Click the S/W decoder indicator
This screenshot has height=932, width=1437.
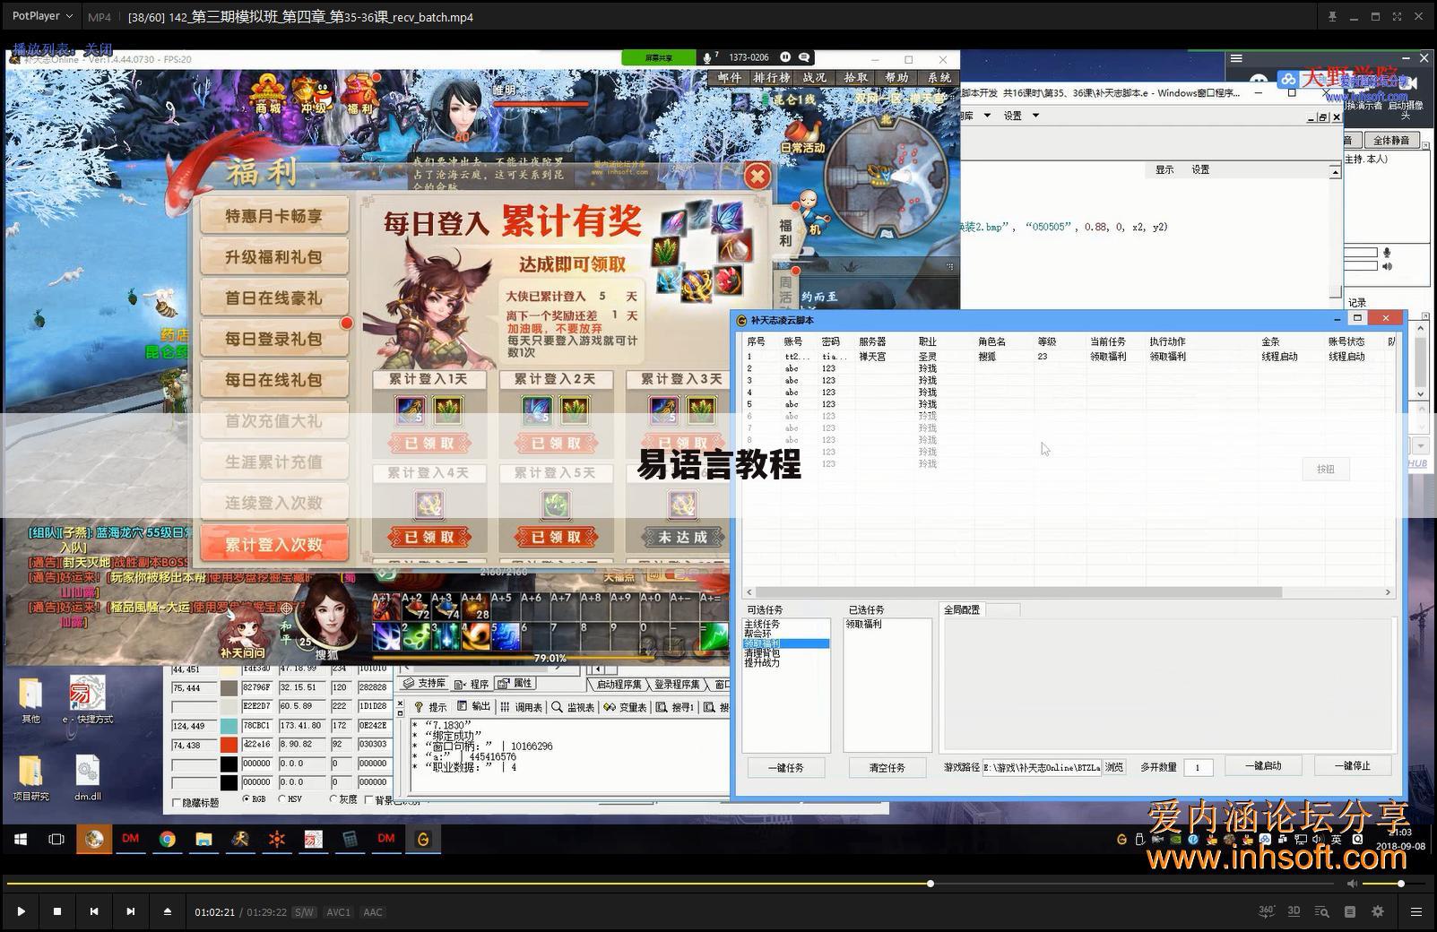click(x=304, y=912)
